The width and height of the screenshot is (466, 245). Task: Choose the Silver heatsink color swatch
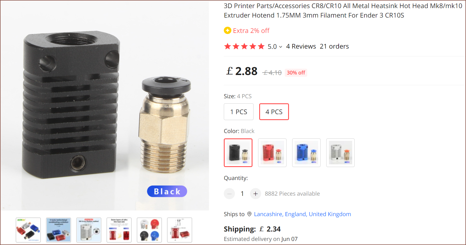click(x=340, y=153)
